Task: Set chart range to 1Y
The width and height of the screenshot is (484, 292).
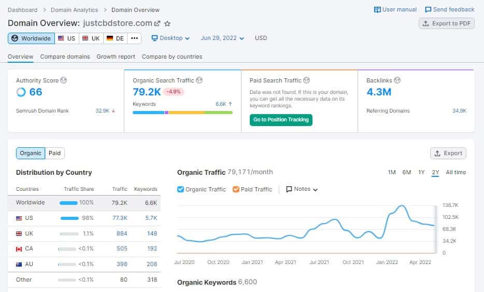Action: pyautogui.click(x=421, y=172)
